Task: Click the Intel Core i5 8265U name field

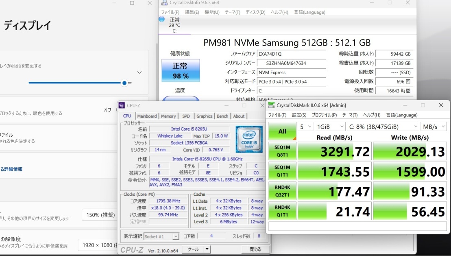Action: point(189,129)
